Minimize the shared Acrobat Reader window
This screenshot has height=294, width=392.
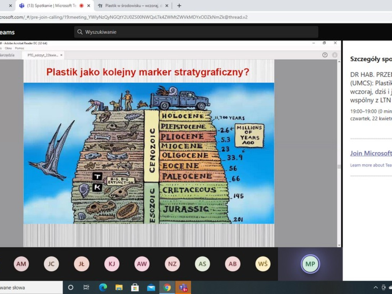coord(314,43)
